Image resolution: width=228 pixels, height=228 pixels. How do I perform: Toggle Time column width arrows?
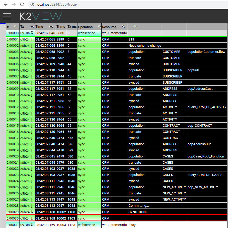pyautogui.click(x=51, y=27)
